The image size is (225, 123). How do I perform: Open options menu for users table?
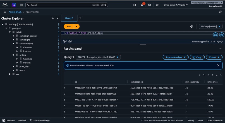59,70
